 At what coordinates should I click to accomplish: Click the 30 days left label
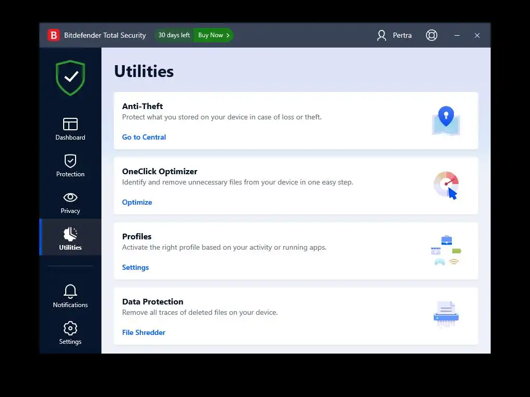174,35
